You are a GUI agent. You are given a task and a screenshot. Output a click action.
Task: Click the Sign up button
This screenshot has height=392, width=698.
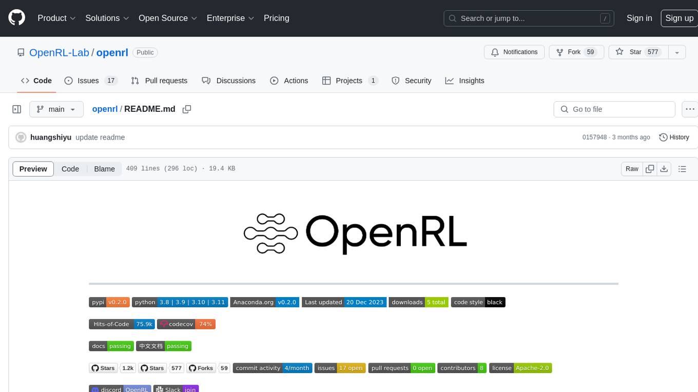coord(679,18)
